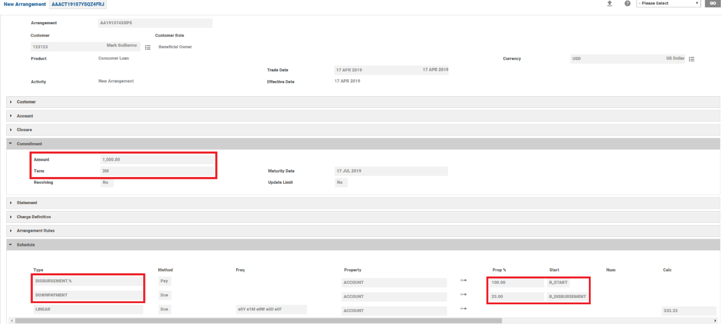The height and width of the screenshot is (324, 722).
Task: Expand the Customer section
Action: point(26,102)
